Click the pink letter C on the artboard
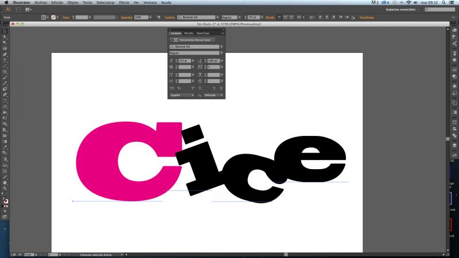The image size is (459, 258). (x=96, y=161)
